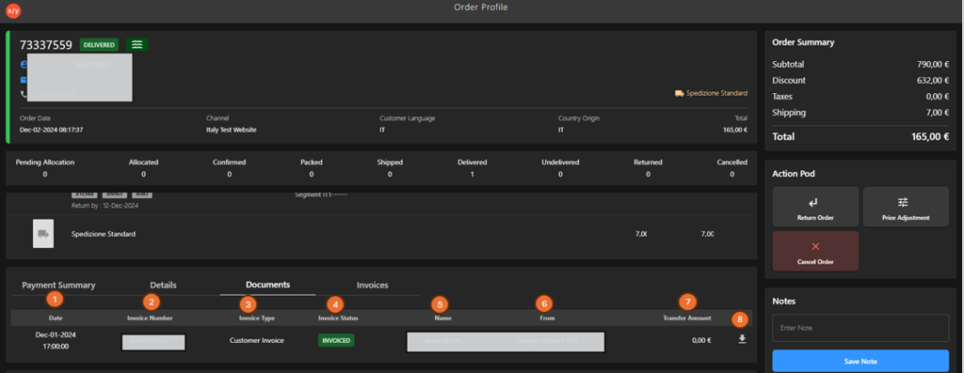Click the Enter Note field
Viewport: 964px width, 373px height.
pyautogui.click(x=860, y=328)
